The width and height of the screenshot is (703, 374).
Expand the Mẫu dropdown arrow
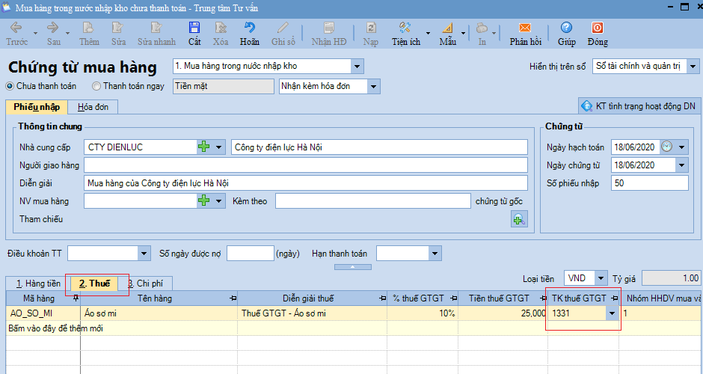tap(463, 33)
